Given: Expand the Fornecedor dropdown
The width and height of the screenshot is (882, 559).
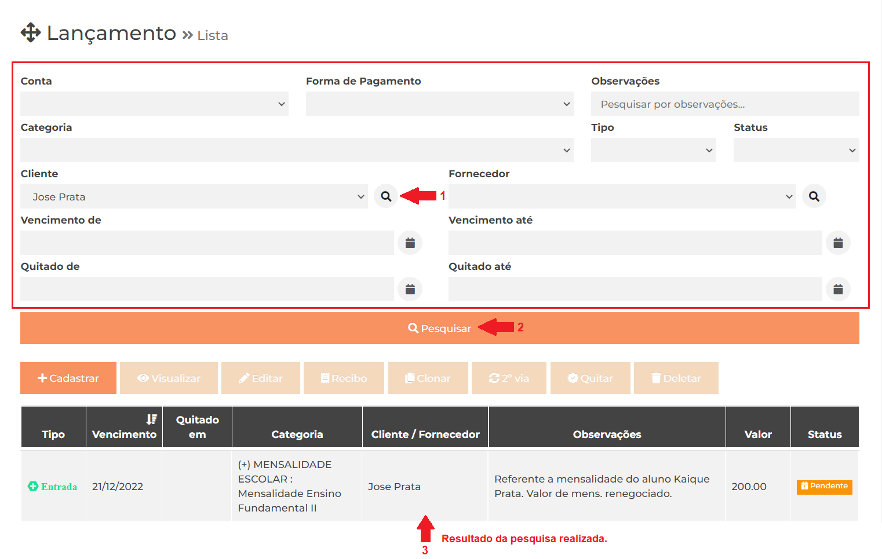Looking at the screenshot, I should (x=622, y=196).
